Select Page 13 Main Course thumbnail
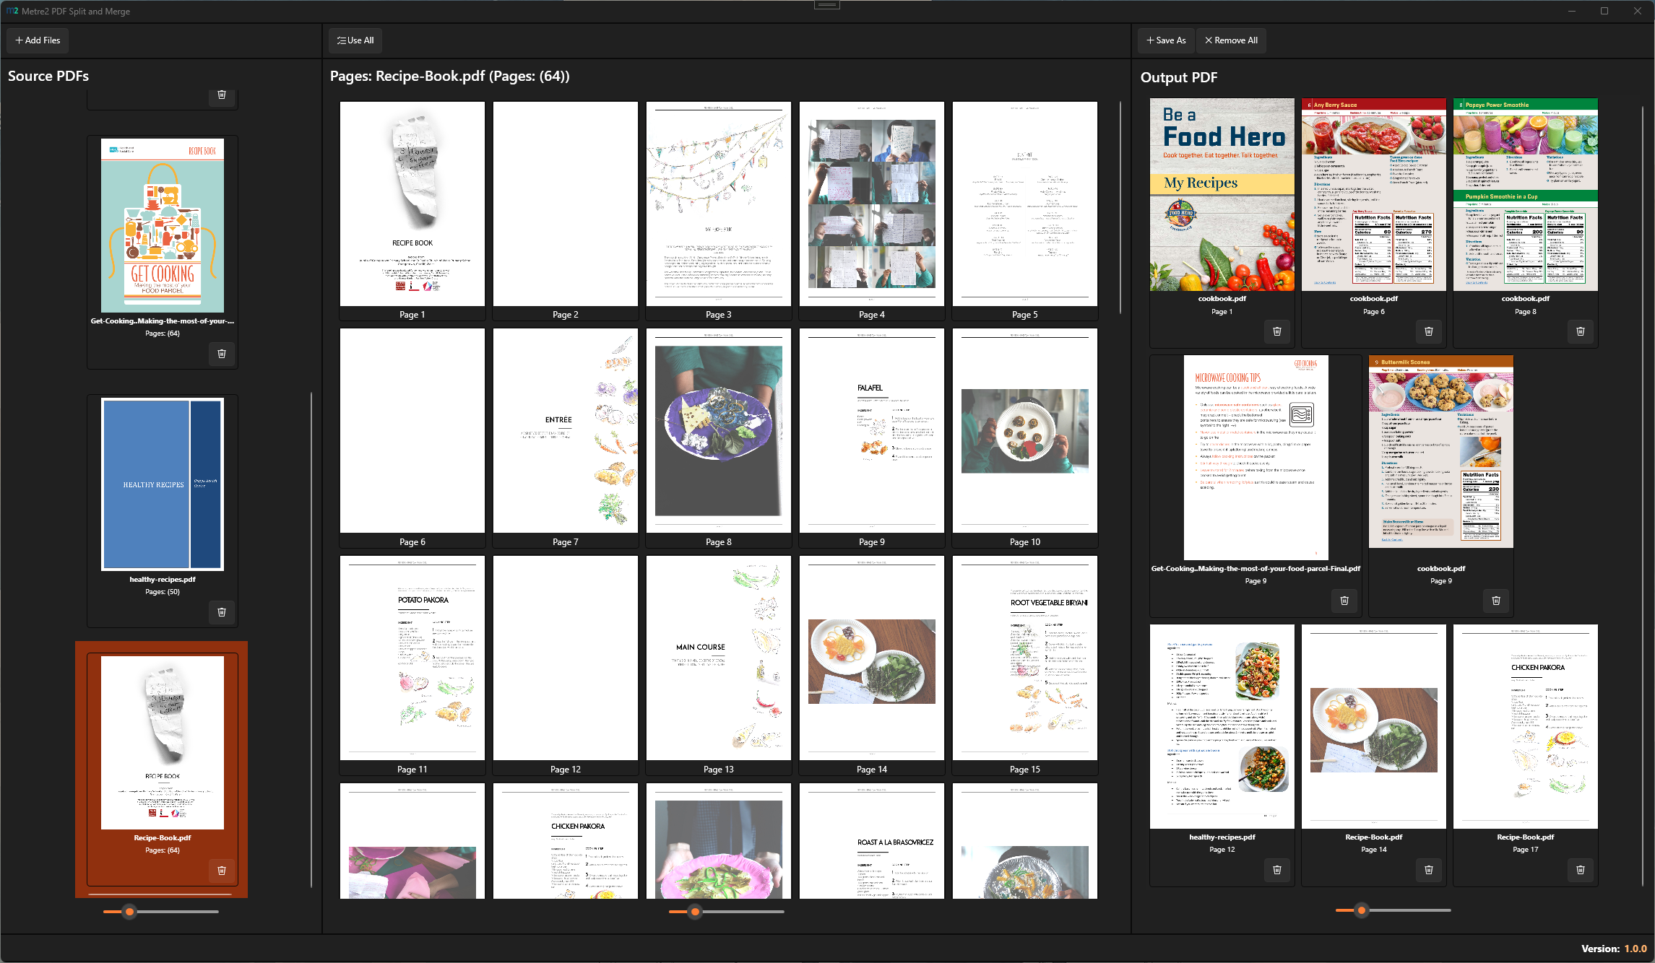The image size is (1655, 963). point(718,658)
